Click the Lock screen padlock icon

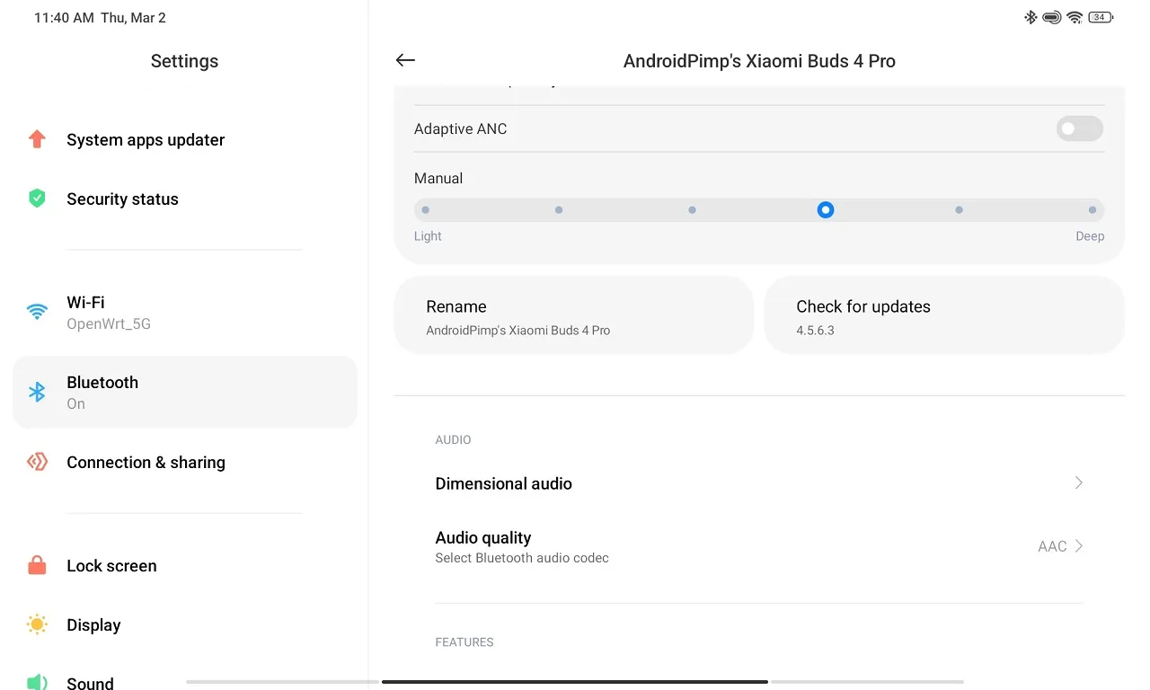click(x=37, y=565)
